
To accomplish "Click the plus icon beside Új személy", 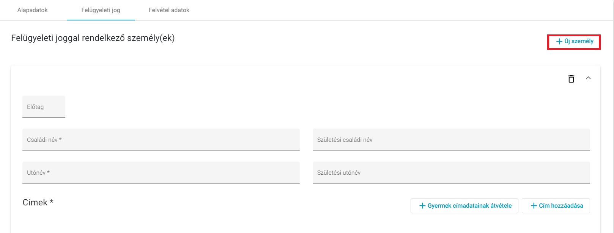I will click(559, 41).
